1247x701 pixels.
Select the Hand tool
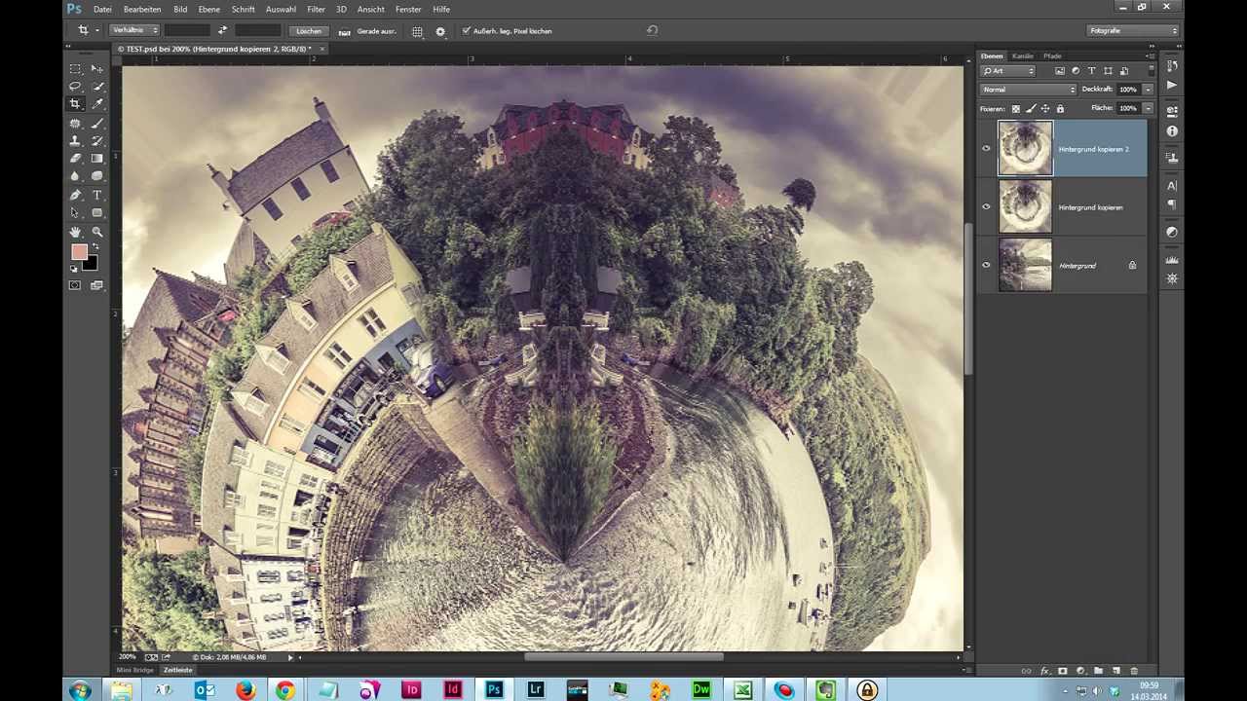(x=75, y=233)
